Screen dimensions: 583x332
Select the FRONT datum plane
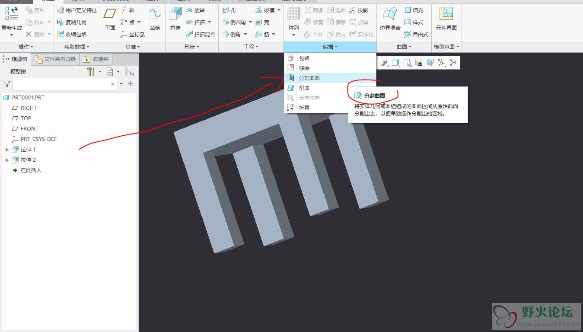click(25, 129)
